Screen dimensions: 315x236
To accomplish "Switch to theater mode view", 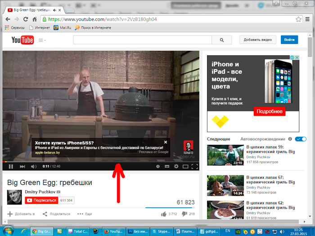I will click(x=185, y=166).
